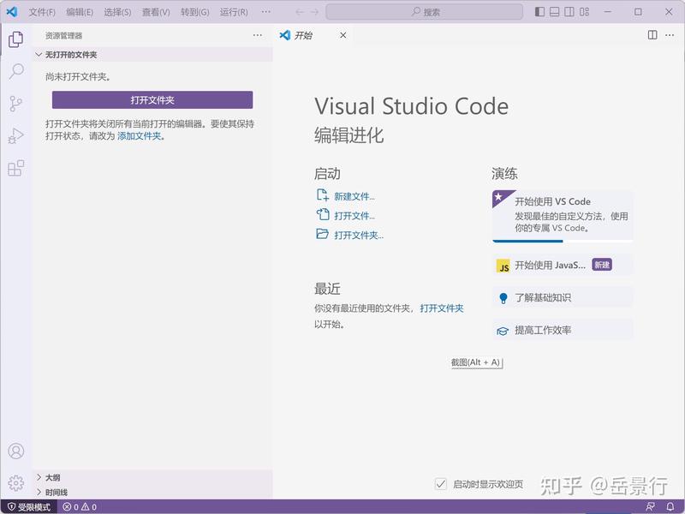Open Customize Layout icon

click(584, 12)
